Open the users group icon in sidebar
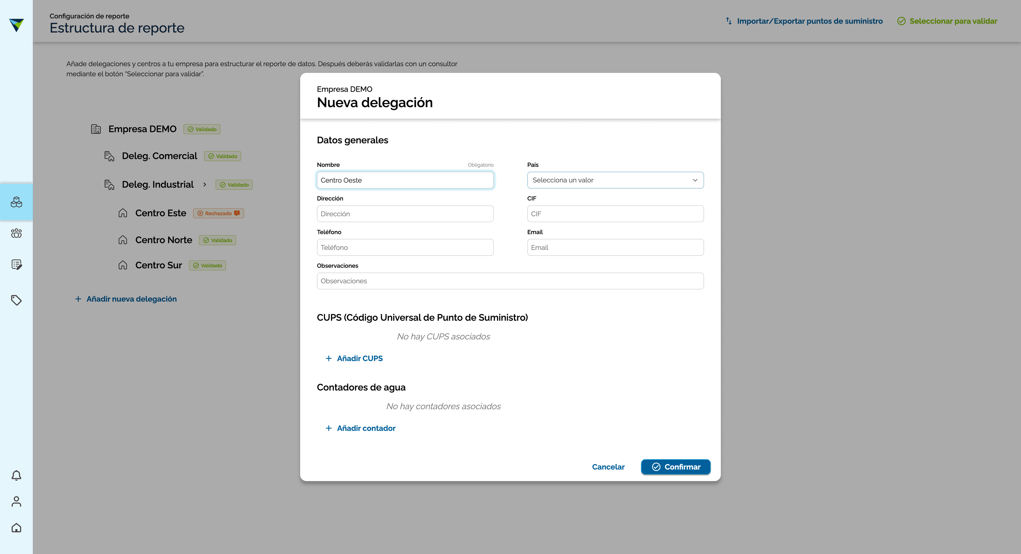This screenshot has width=1021, height=554. click(16, 233)
